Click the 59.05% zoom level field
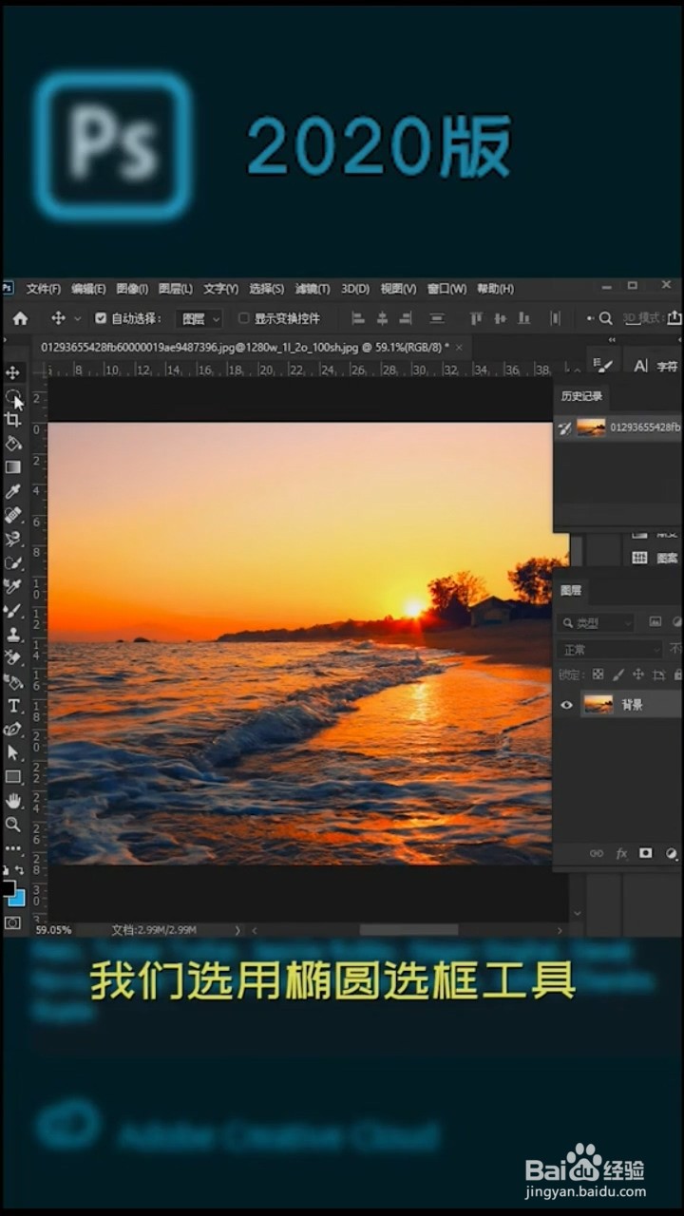The height and width of the screenshot is (1216, 684). tap(53, 930)
